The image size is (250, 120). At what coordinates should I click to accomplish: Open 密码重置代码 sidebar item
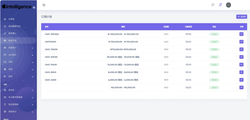(14, 26)
